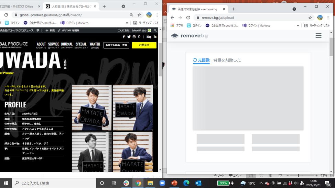Reload the global-produce.jp page in left Chrome
335x188 pixels.
point(6,15)
